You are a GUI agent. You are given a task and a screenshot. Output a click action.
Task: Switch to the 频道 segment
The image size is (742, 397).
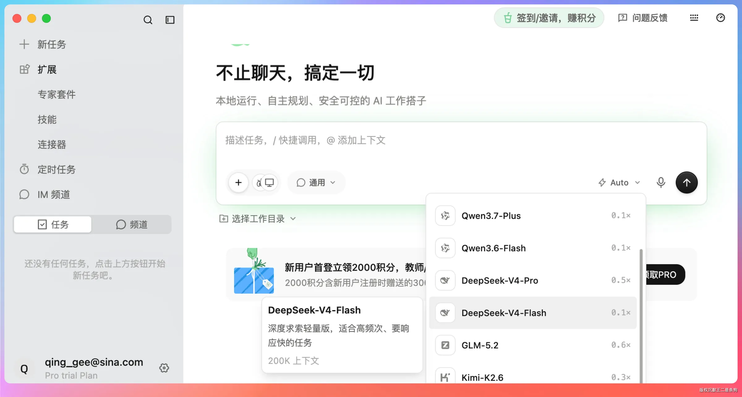pos(132,224)
